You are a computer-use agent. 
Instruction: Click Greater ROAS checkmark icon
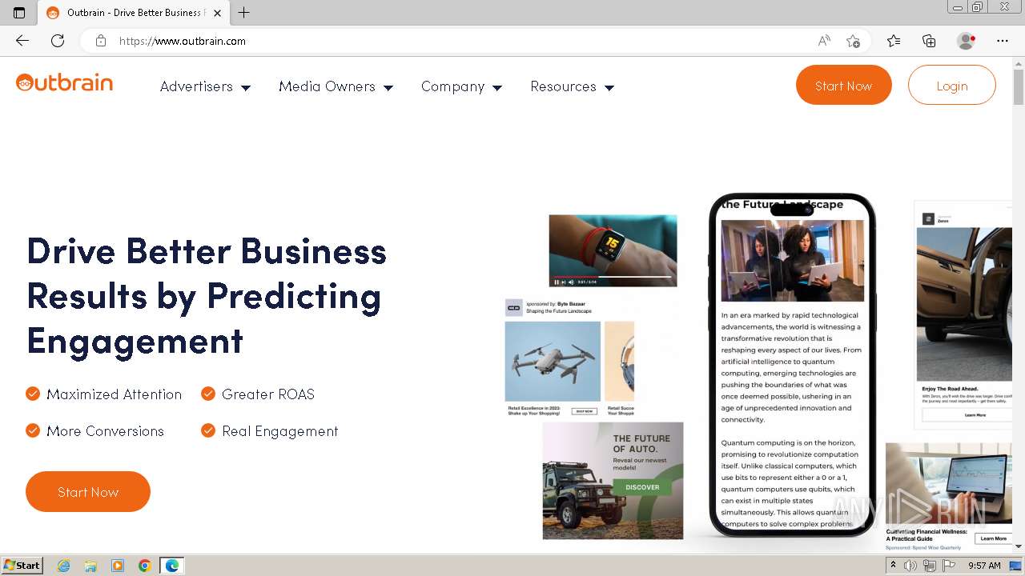(208, 394)
